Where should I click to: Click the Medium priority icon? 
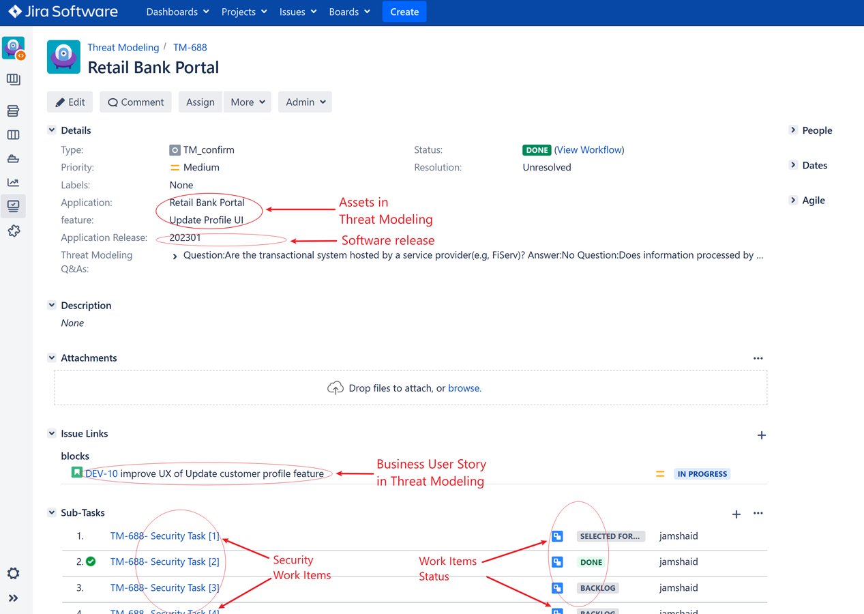[x=175, y=167]
